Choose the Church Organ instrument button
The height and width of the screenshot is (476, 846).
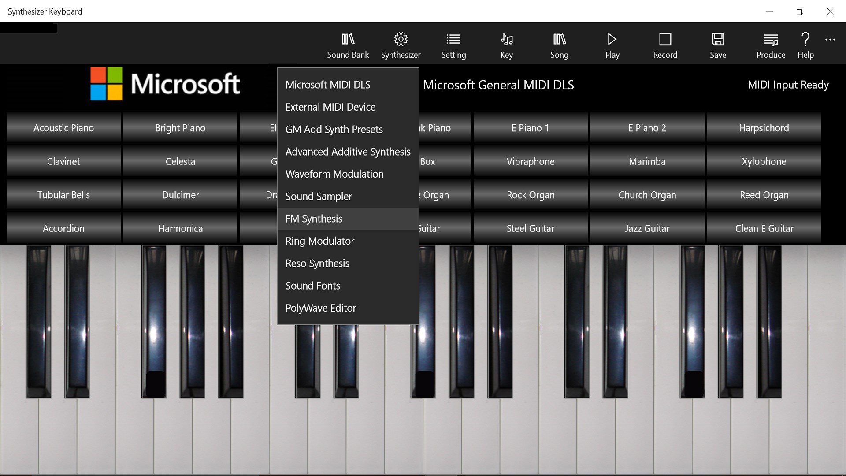(647, 195)
